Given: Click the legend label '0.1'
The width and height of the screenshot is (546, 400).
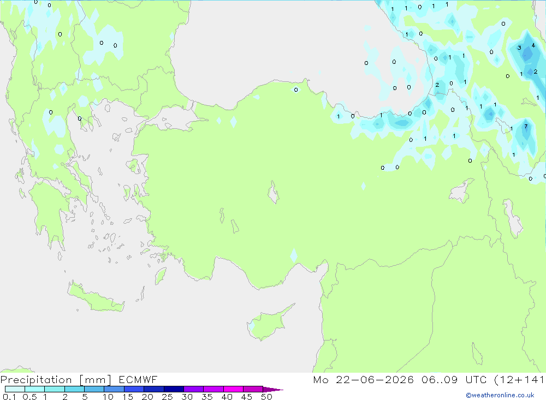Looking at the screenshot, I should click(9, 397).
